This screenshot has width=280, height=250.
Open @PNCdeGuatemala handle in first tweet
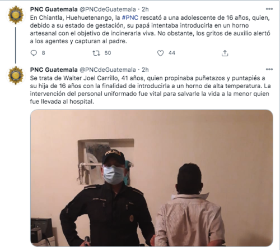coord(108,9)
